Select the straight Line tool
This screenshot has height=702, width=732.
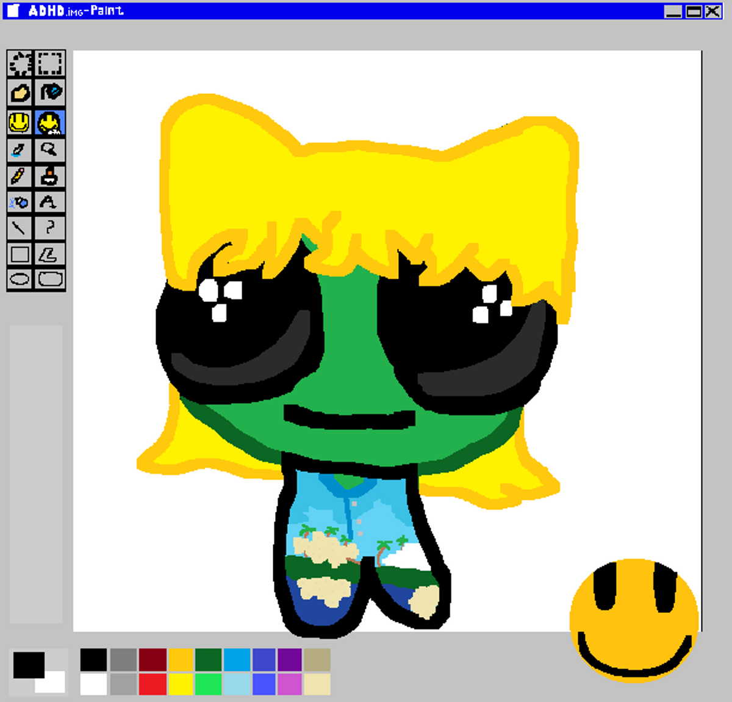pyautogui.click(x=20, y=228)
